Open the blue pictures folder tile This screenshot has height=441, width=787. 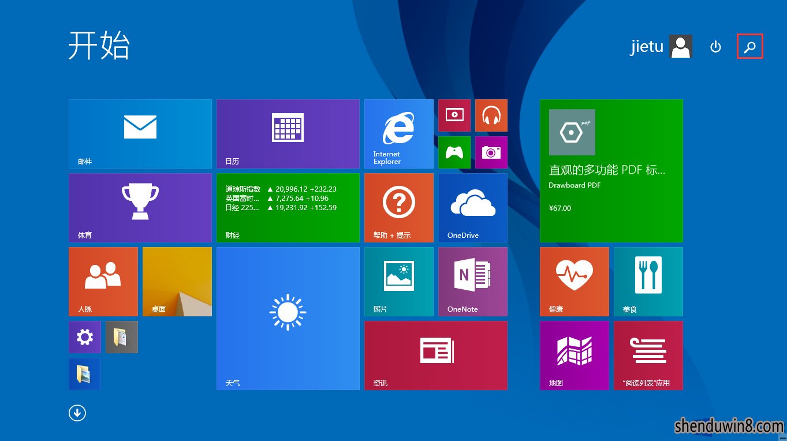point(85,374)
